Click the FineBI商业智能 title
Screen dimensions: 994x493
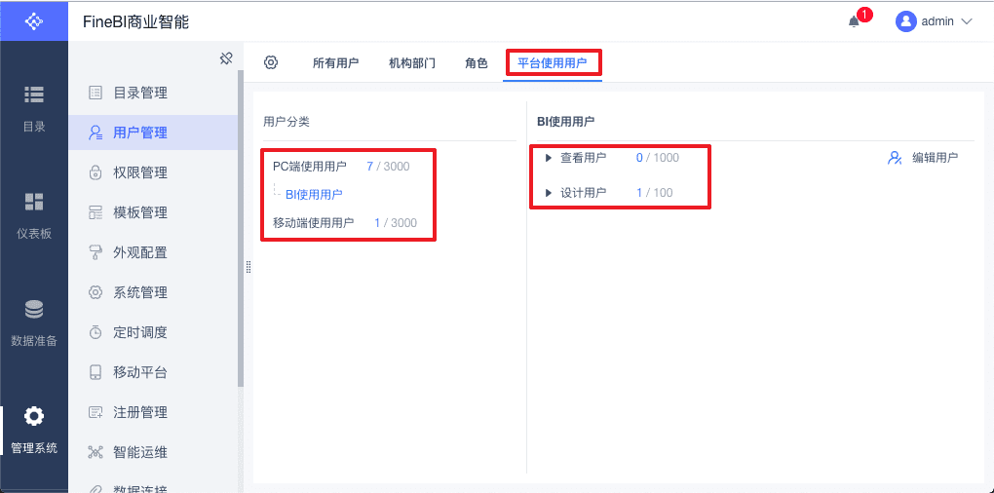135,21
